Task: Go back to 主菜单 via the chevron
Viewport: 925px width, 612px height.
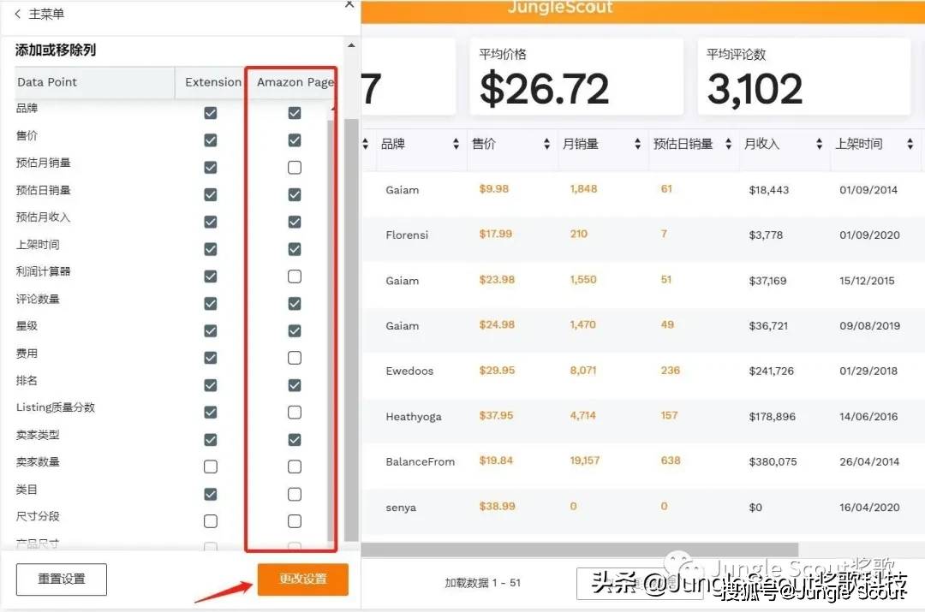Action: [x=18, y=14]
